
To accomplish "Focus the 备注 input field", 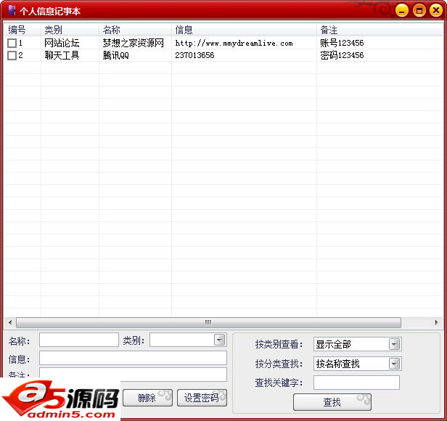I will coord(133,375).
